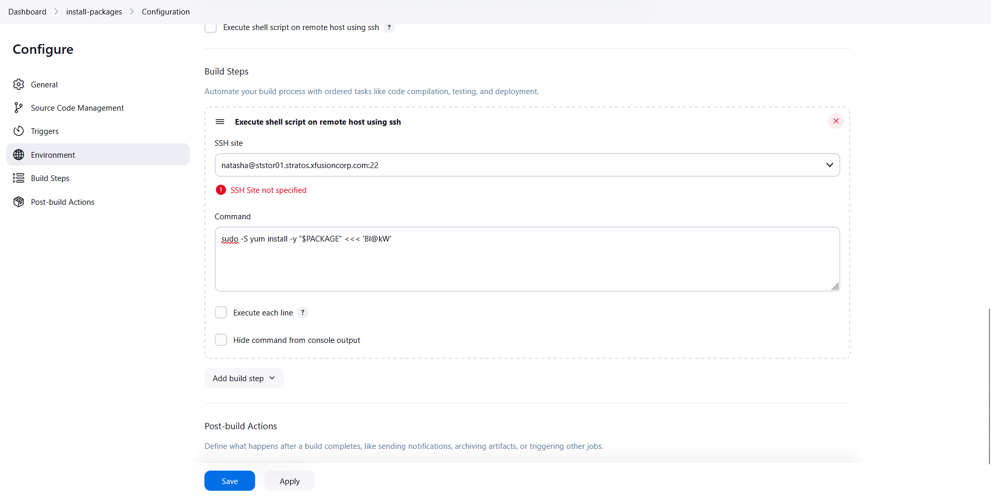The width and height of the screenshot is (991, 498).
Task: Enable the Execute each line checkbox
Action: click(221, 312)
